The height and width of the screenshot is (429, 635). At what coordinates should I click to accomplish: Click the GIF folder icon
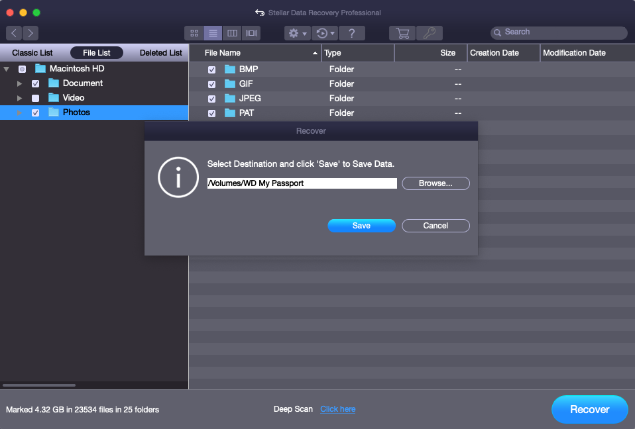pos(230,83)
